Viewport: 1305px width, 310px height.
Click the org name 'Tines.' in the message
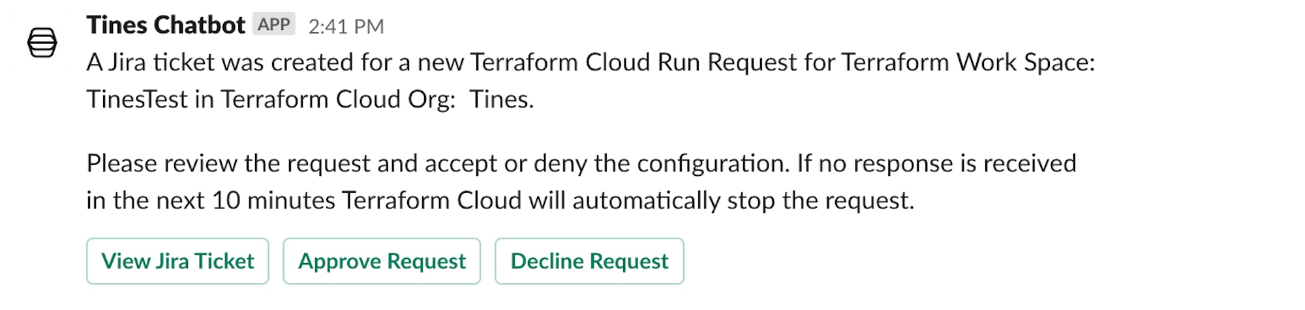(502, 99)
